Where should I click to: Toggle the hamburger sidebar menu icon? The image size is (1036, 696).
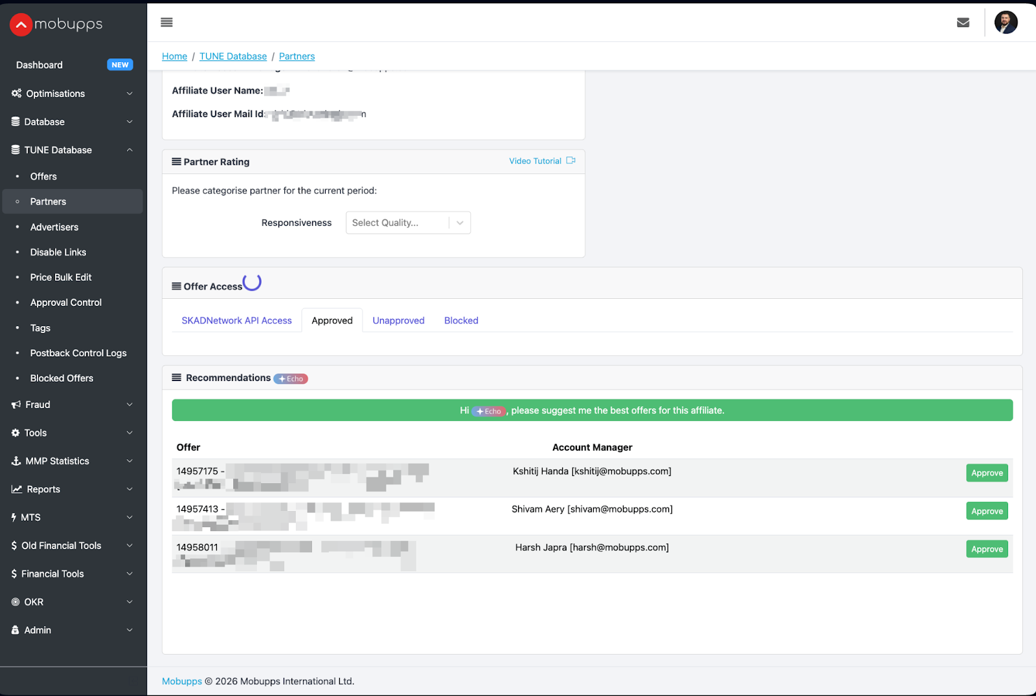[166, 23]
